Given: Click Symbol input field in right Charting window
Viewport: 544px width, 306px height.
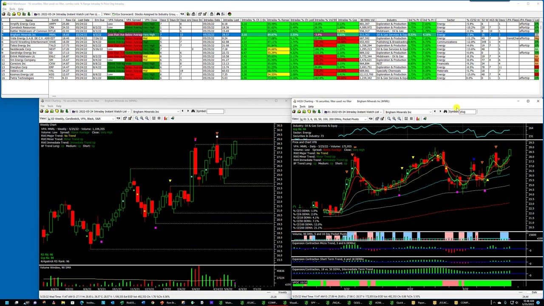Looking at the screenshot, I should pyautogui.click(x=467, y=112).
